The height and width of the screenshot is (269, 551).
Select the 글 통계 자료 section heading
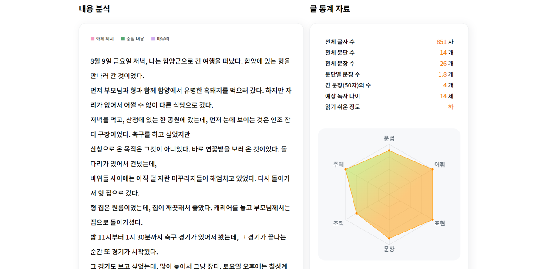(330, 9)
